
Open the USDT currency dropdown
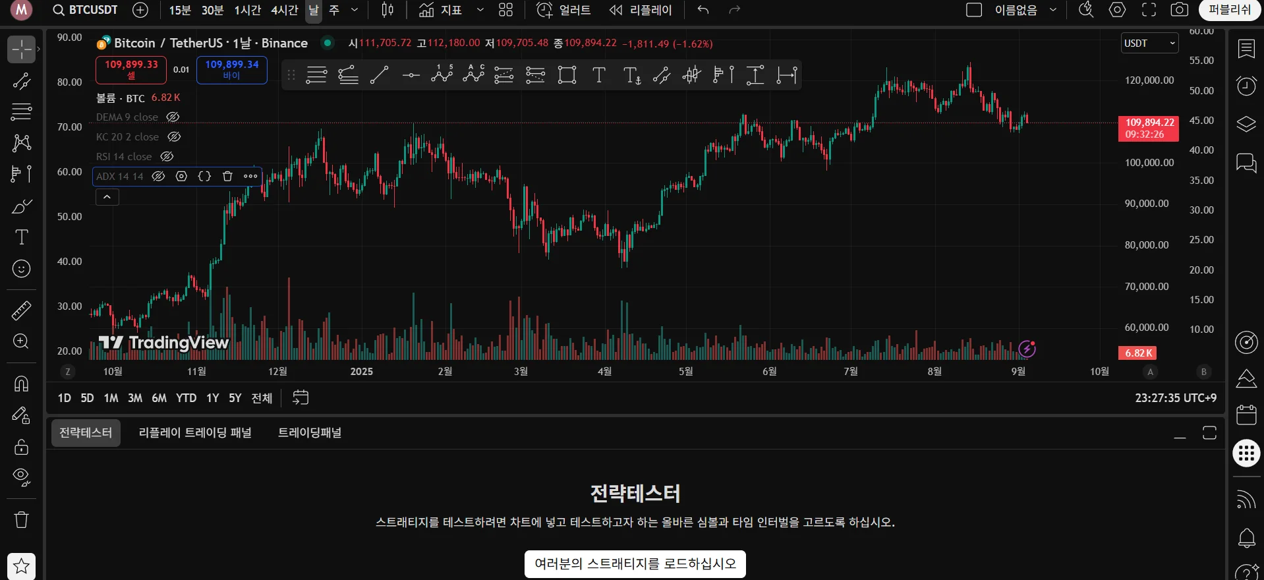[x=1150, y=43]
